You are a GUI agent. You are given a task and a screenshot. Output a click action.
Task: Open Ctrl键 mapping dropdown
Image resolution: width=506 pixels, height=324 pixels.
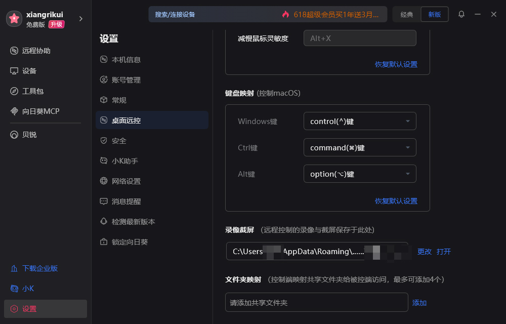[x=360, y=147]
